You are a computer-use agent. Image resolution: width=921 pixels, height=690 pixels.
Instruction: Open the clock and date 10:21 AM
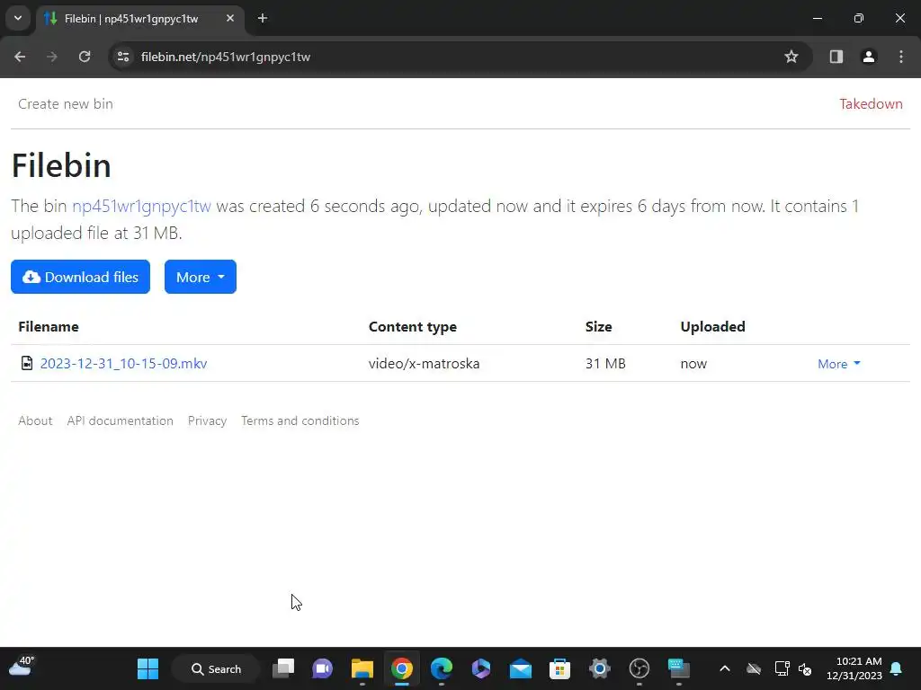pos(854,668)
